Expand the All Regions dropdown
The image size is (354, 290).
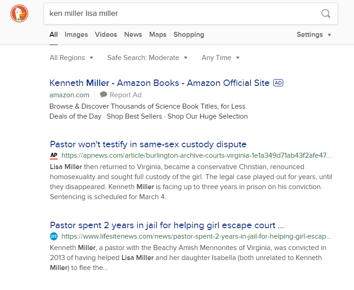coord(71,58)
